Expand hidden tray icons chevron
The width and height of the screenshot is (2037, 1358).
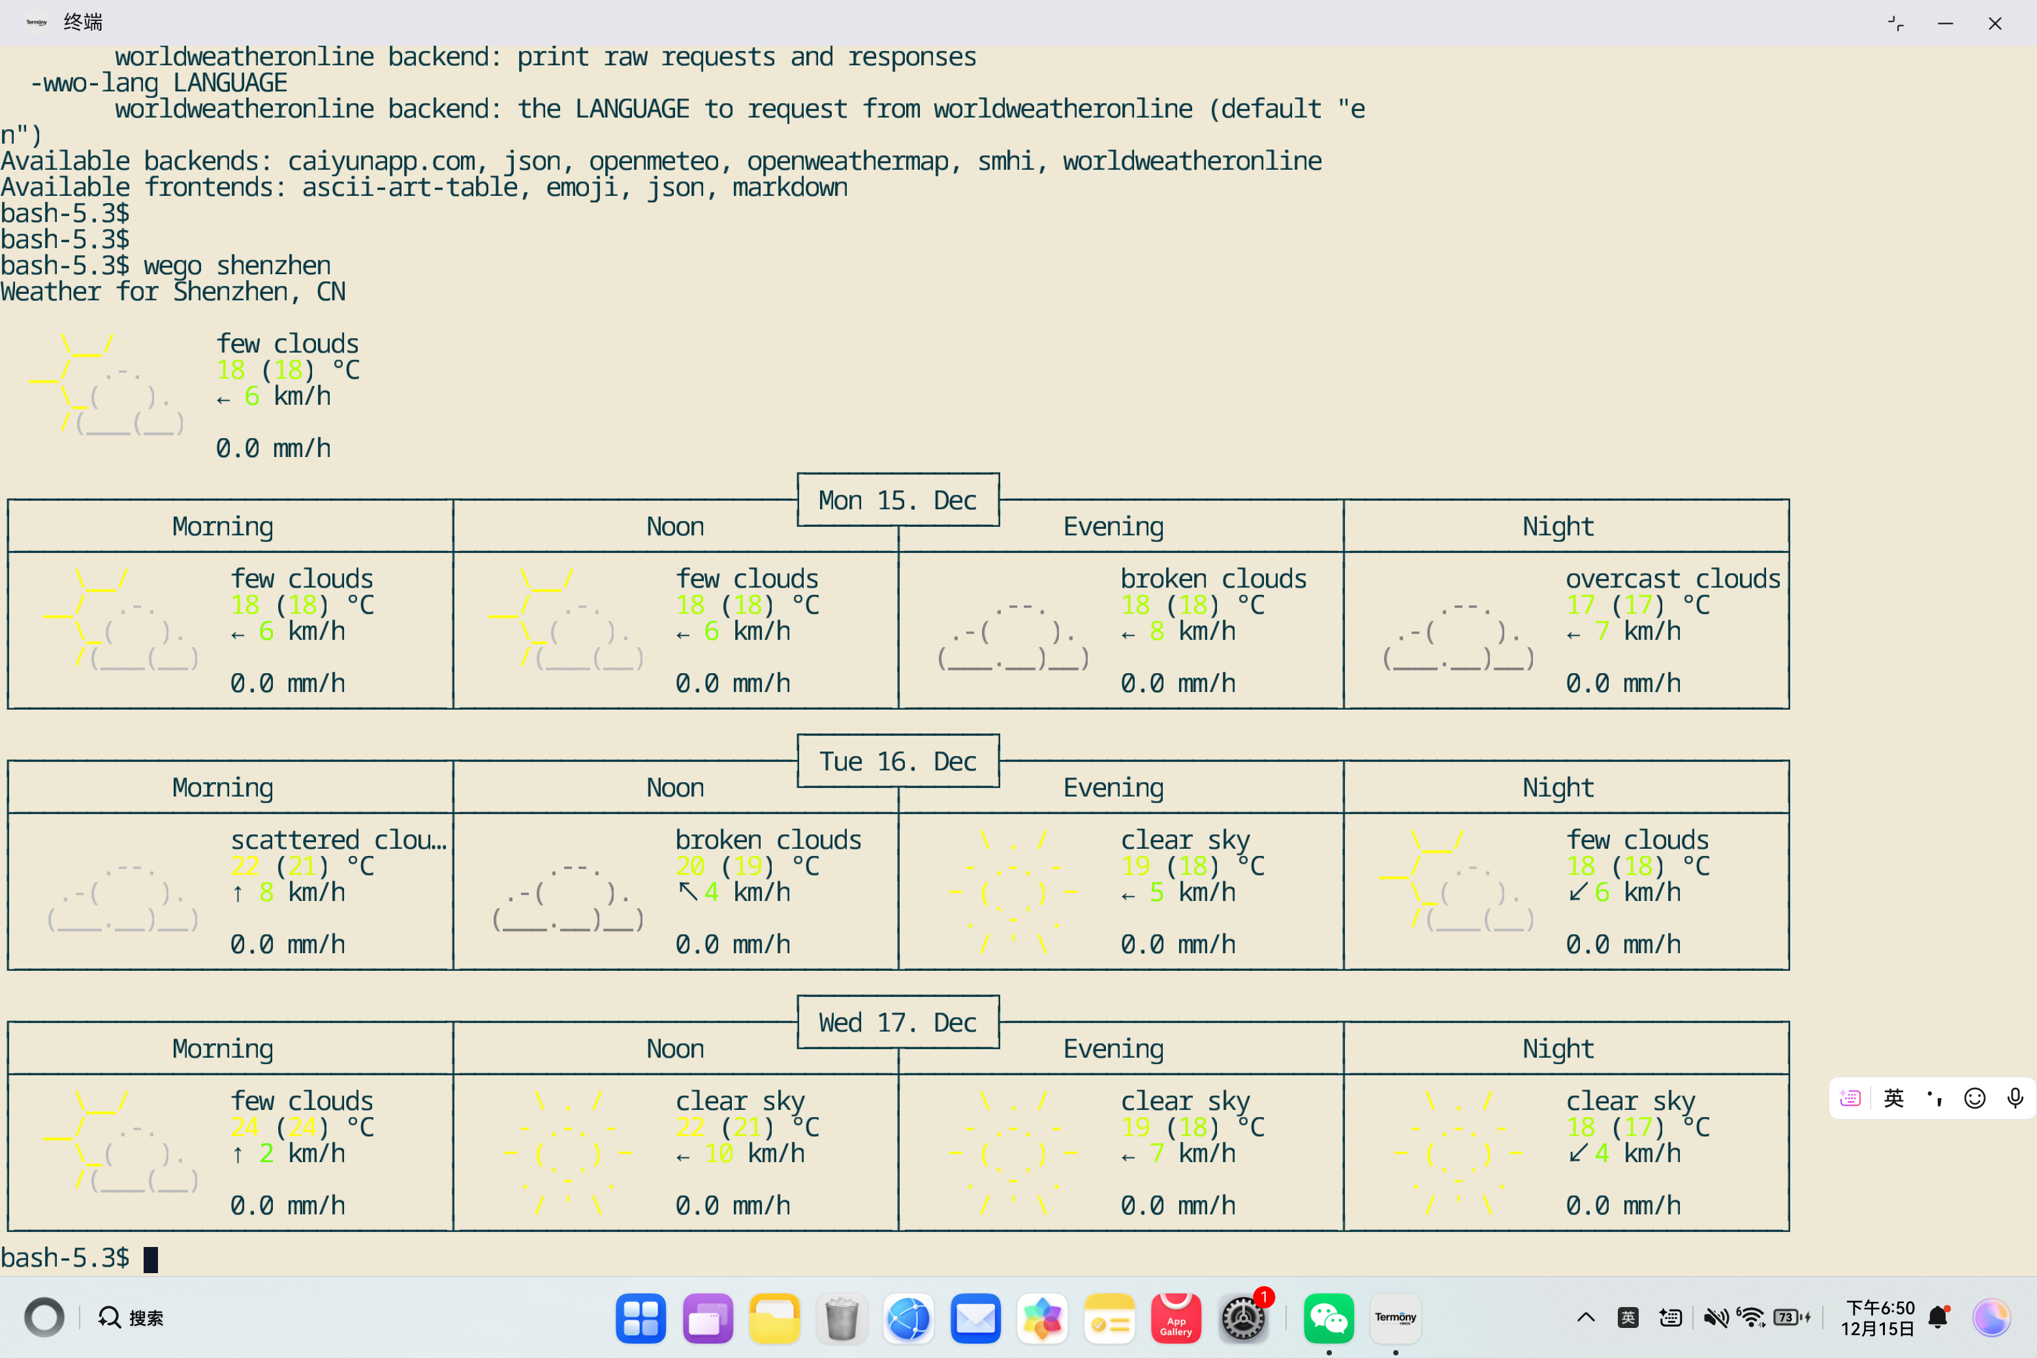[x=1586, y=1318]
